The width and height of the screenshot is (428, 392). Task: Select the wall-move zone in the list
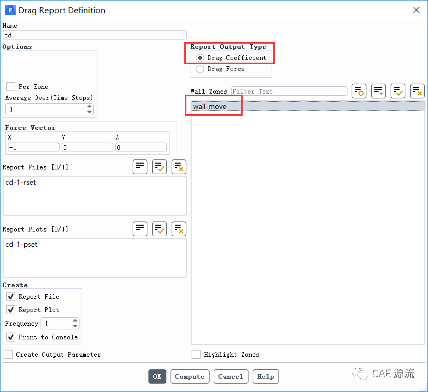coord(210,107)
